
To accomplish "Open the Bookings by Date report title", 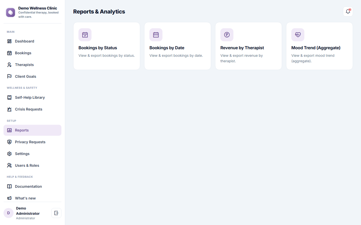I will (x=167, y=48).
